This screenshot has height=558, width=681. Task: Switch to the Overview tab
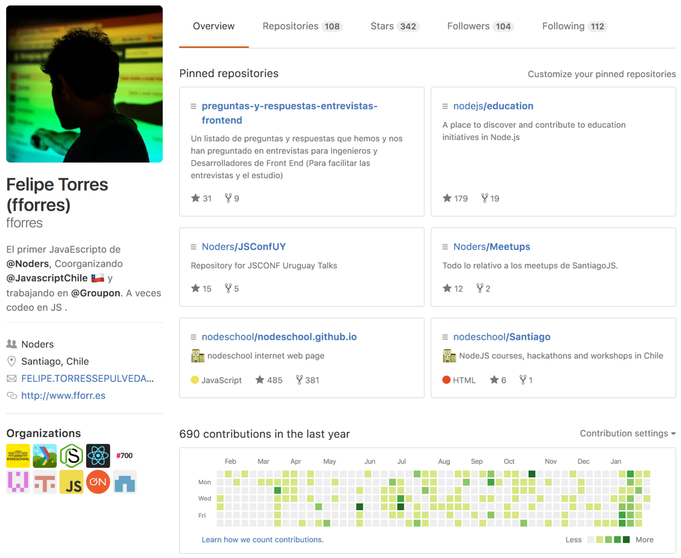(213, 26)
